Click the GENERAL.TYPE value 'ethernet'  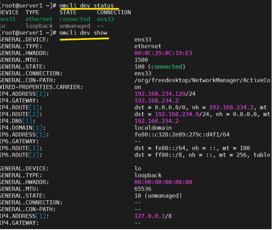click(x=148, y=46)
